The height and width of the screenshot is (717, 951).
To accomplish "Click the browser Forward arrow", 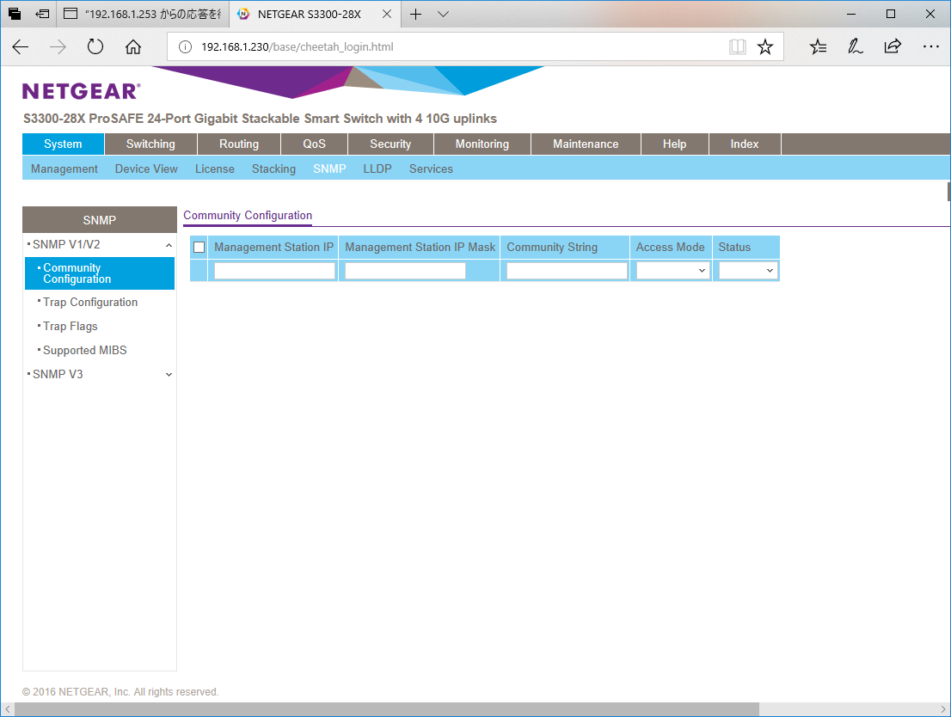I will click(58, 46).
